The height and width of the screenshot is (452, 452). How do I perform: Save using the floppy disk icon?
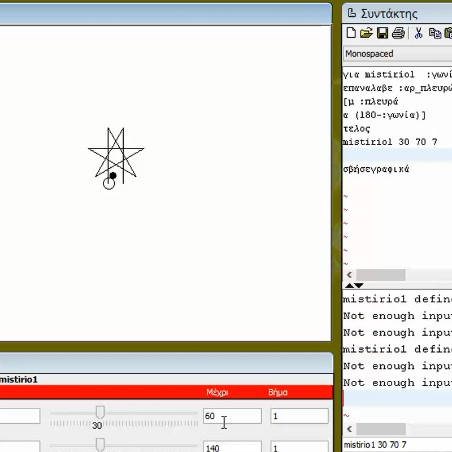coord(383,33)
